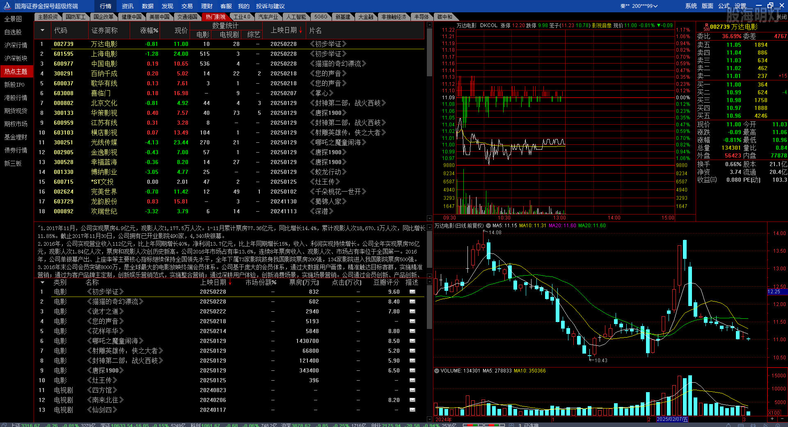Open description envelope for 《猫猫的奇幻漂流》 row
The image size is (788, 427).
pyautogui.click(x=412, y=301)
